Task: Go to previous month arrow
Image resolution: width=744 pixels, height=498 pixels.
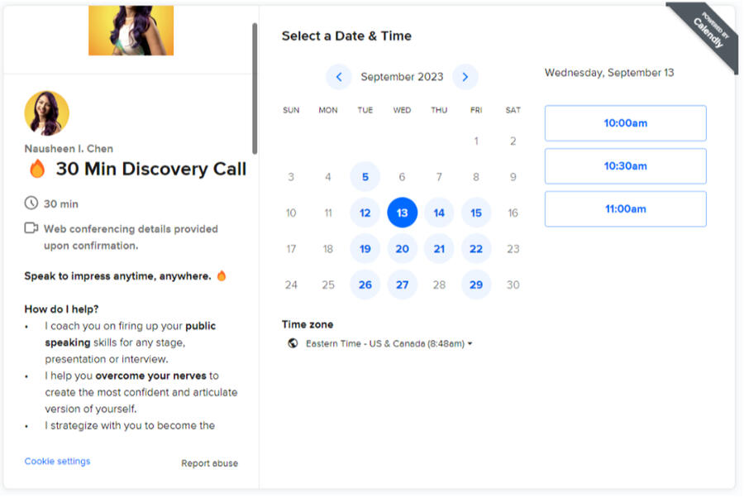Action: tap(339, 77)
